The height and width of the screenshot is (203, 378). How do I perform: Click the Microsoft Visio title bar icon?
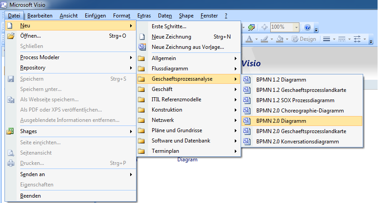[x=4, y=4]
